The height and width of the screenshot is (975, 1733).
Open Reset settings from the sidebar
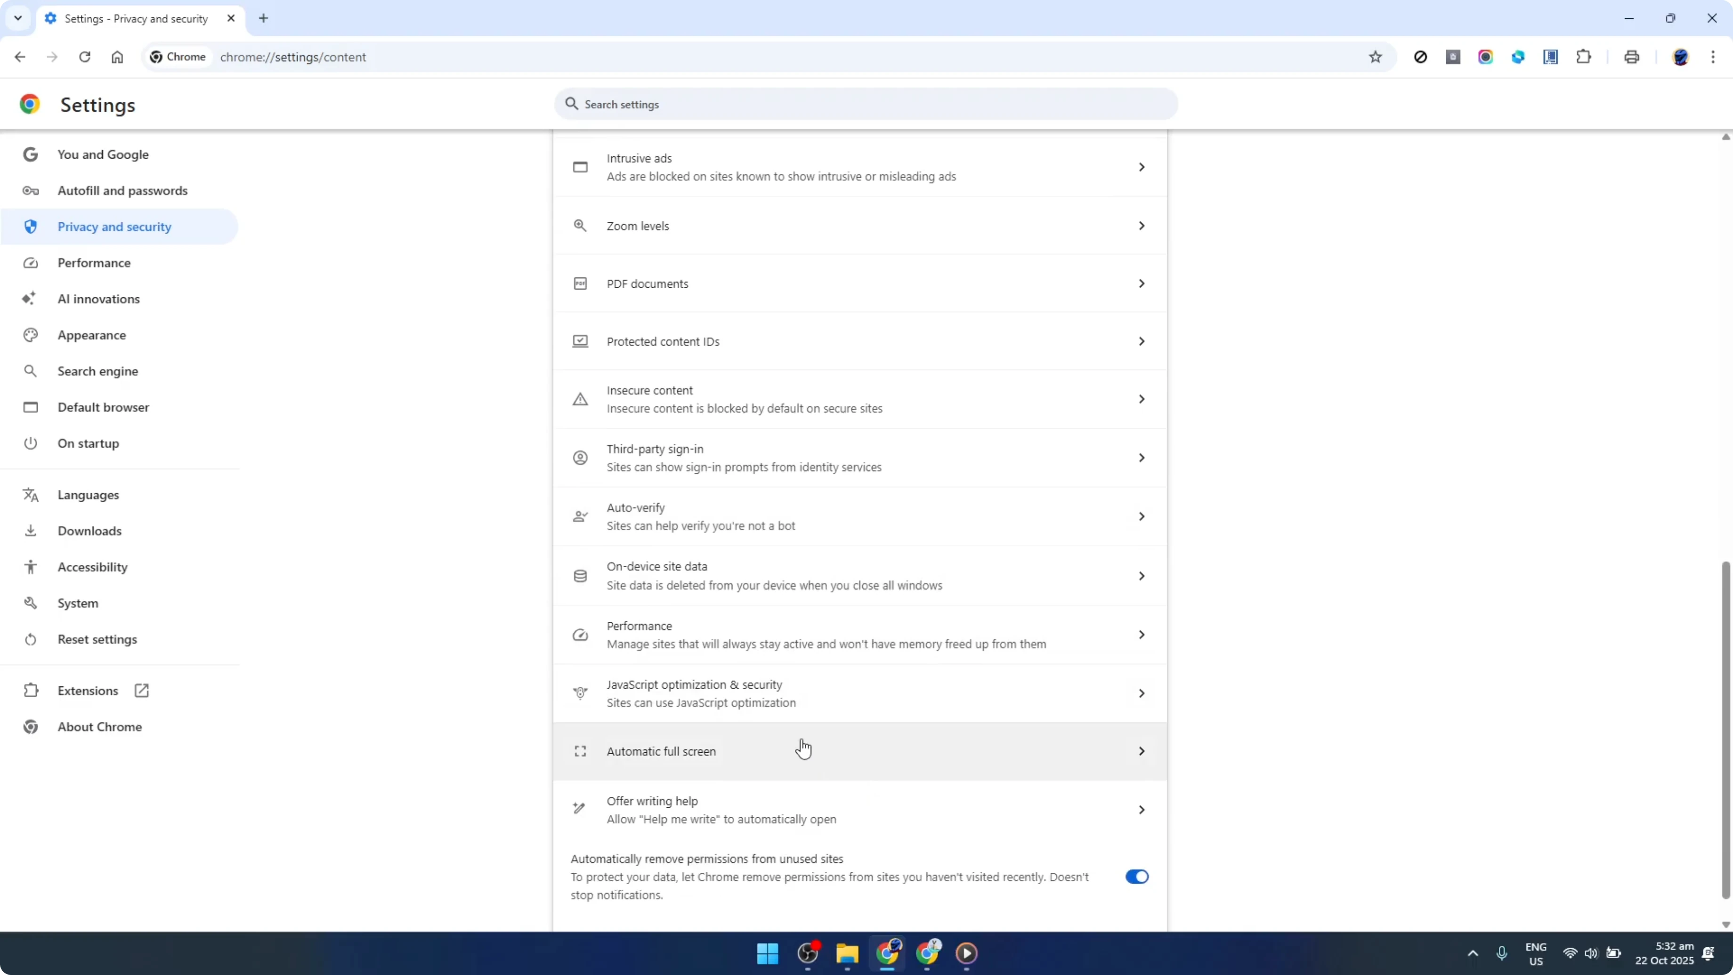point(98,639)
